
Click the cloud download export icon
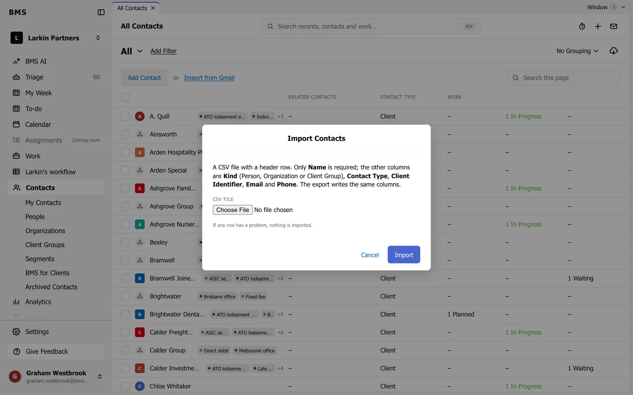click(x=614, y=51)
